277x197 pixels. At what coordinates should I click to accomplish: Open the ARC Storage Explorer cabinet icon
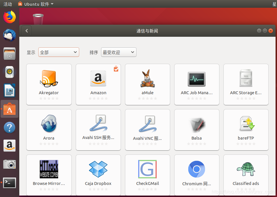click(246, 78)
